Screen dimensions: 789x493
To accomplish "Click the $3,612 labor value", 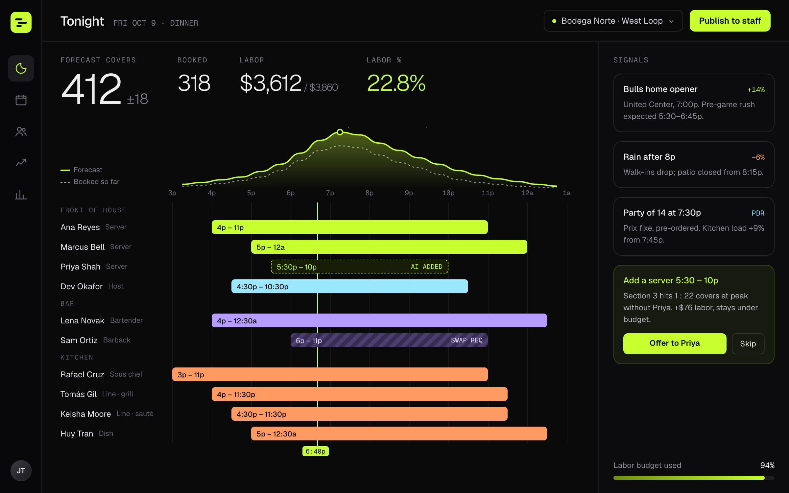I will [271, 83].
